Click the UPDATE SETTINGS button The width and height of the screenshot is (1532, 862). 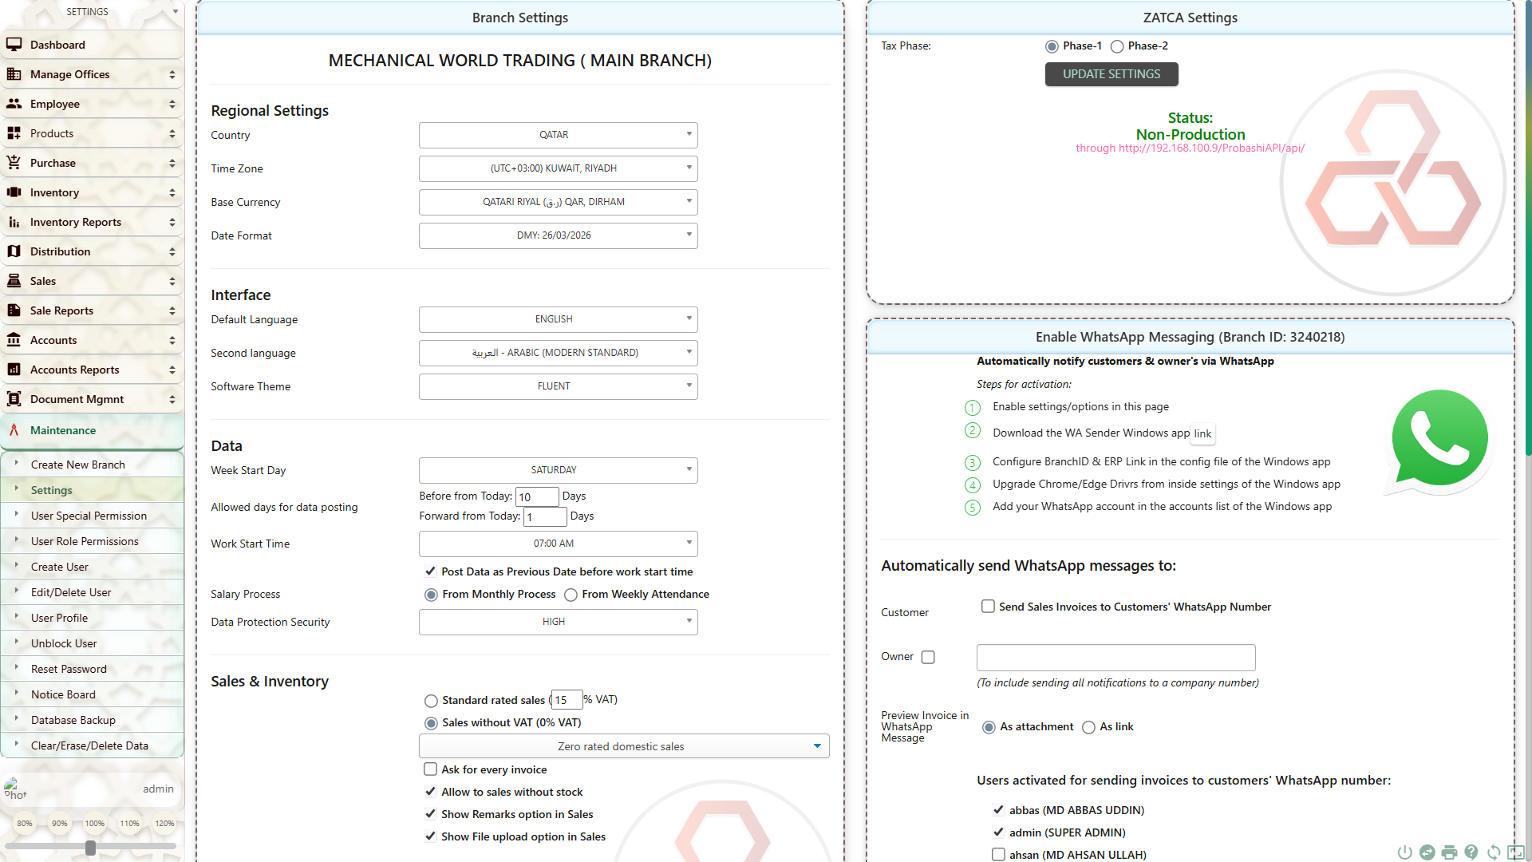point(1111,74)
